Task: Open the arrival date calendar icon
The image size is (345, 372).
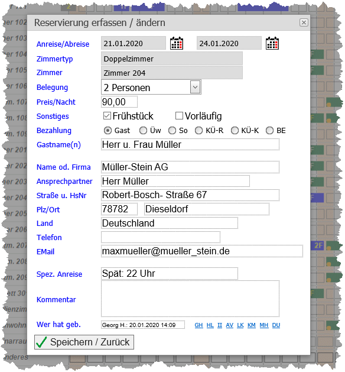Action: tap(177, 43)
